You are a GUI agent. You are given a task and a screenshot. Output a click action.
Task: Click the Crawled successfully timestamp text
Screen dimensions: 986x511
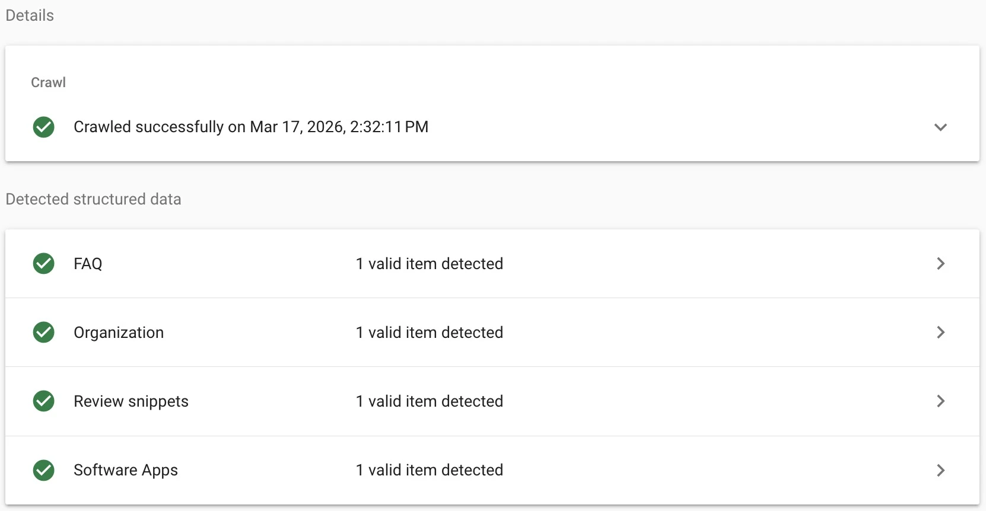tap(250, 127)
